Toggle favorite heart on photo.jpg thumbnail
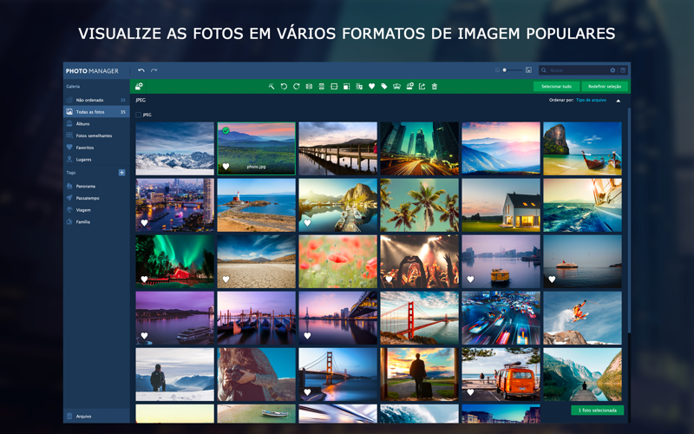This screenshot has height=434, width=694. pos(226,167)
